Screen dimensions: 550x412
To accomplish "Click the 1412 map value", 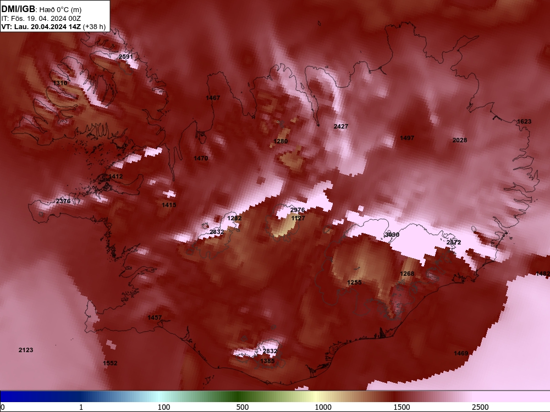I will click(116, 176).
